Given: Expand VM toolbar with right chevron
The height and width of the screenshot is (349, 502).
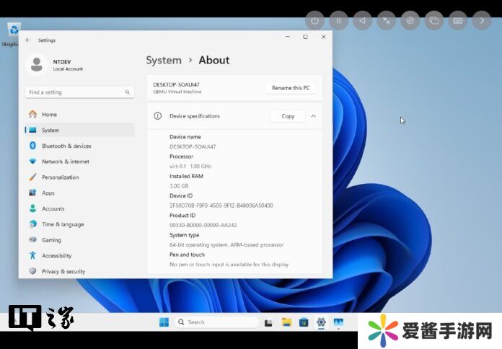Looking at the screenshot, I should pyautogui.click(x=482, y=21).
